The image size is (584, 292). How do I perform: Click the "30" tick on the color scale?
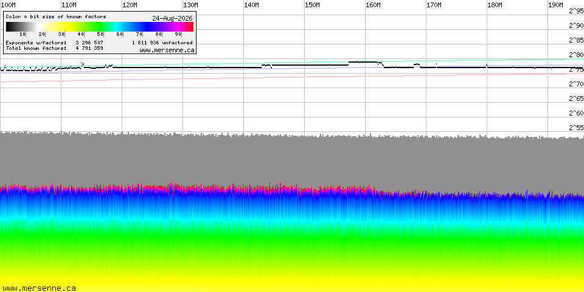[61, 34]
